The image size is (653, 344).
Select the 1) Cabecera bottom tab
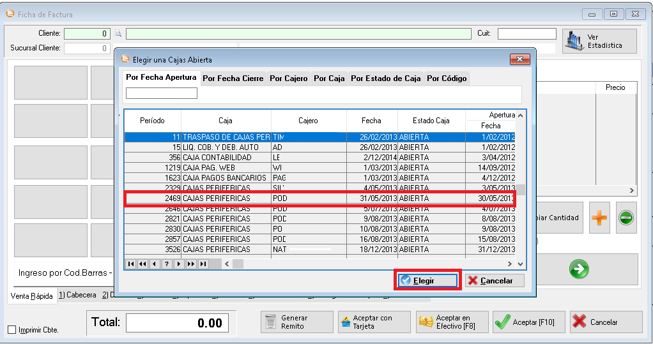[77, 295]
